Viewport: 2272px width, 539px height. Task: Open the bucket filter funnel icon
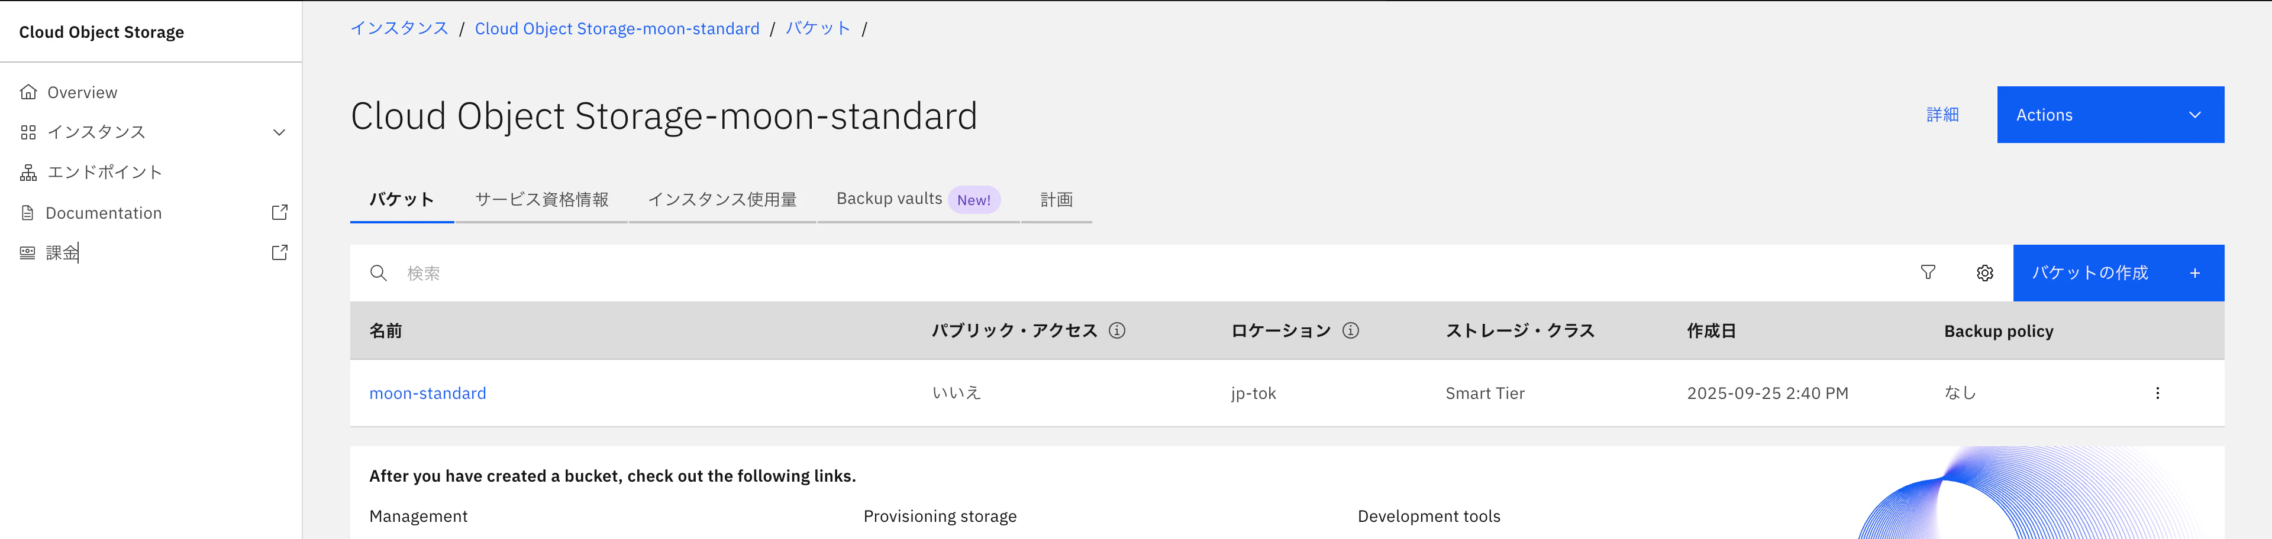[1928, 273]
